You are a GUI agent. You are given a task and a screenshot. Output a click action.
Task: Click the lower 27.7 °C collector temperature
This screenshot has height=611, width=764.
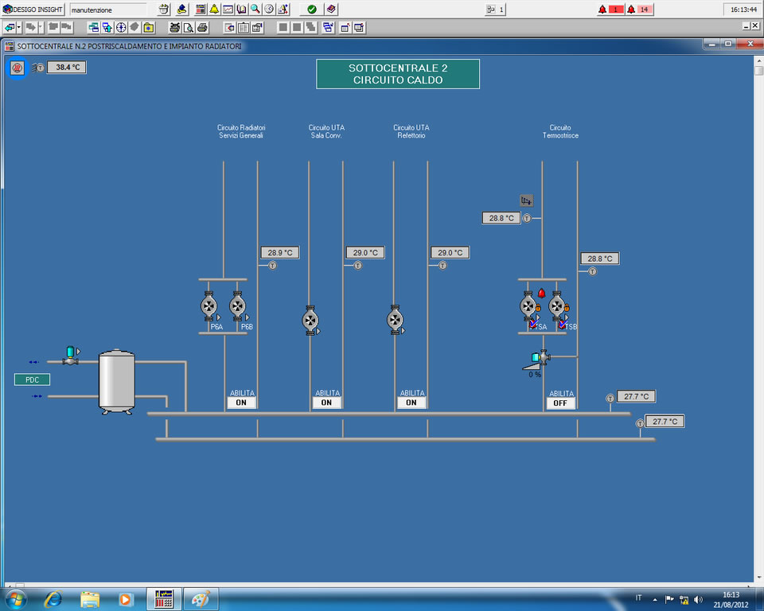click(x=665, y=422)
